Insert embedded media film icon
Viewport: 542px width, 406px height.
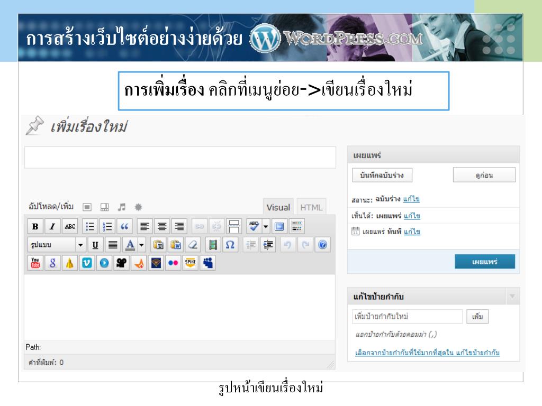coord(213,245)
